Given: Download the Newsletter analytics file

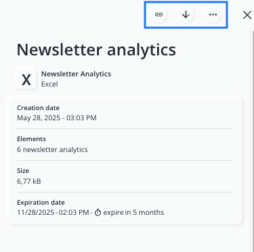Looking at the screenshot, I should point(186,15).
